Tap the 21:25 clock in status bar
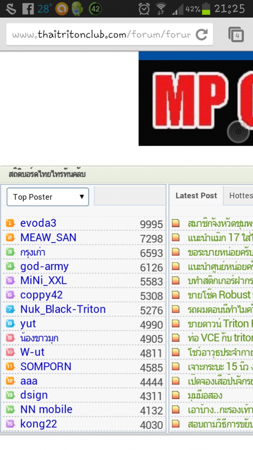Image resolution: width=253 pixels, height=450 pixels. coord(229,9)
